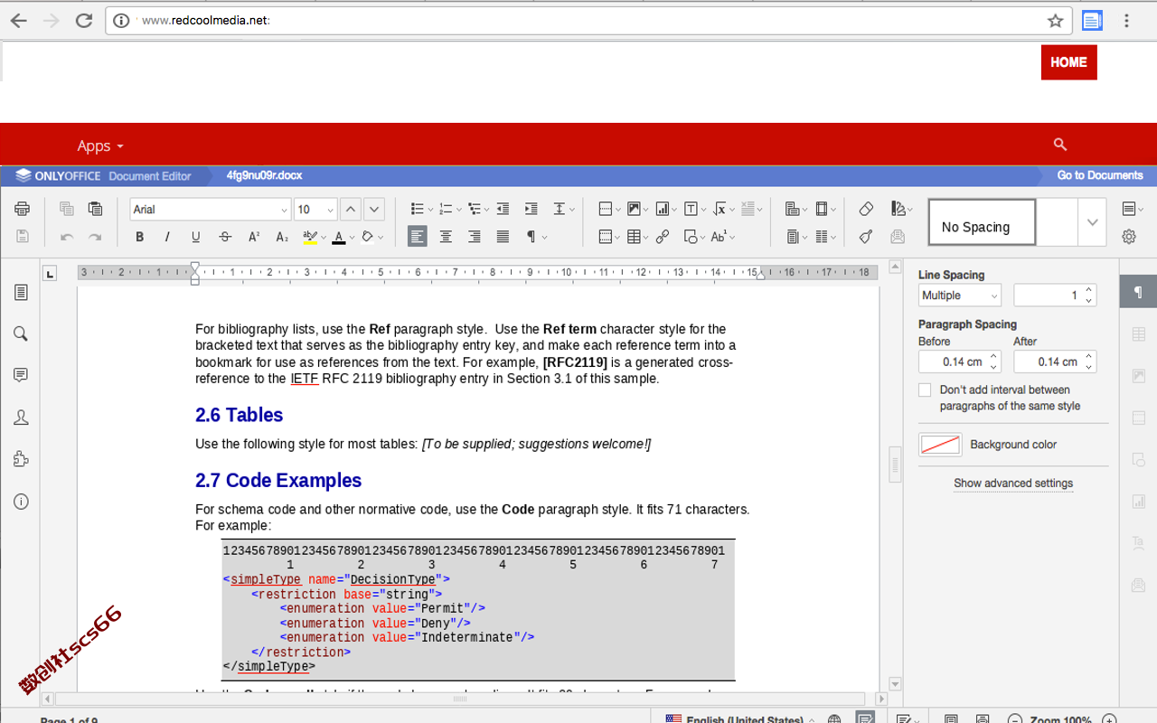Zoom in with the plus button
Screen dimensions: 1157x723
pos(1110,720)
